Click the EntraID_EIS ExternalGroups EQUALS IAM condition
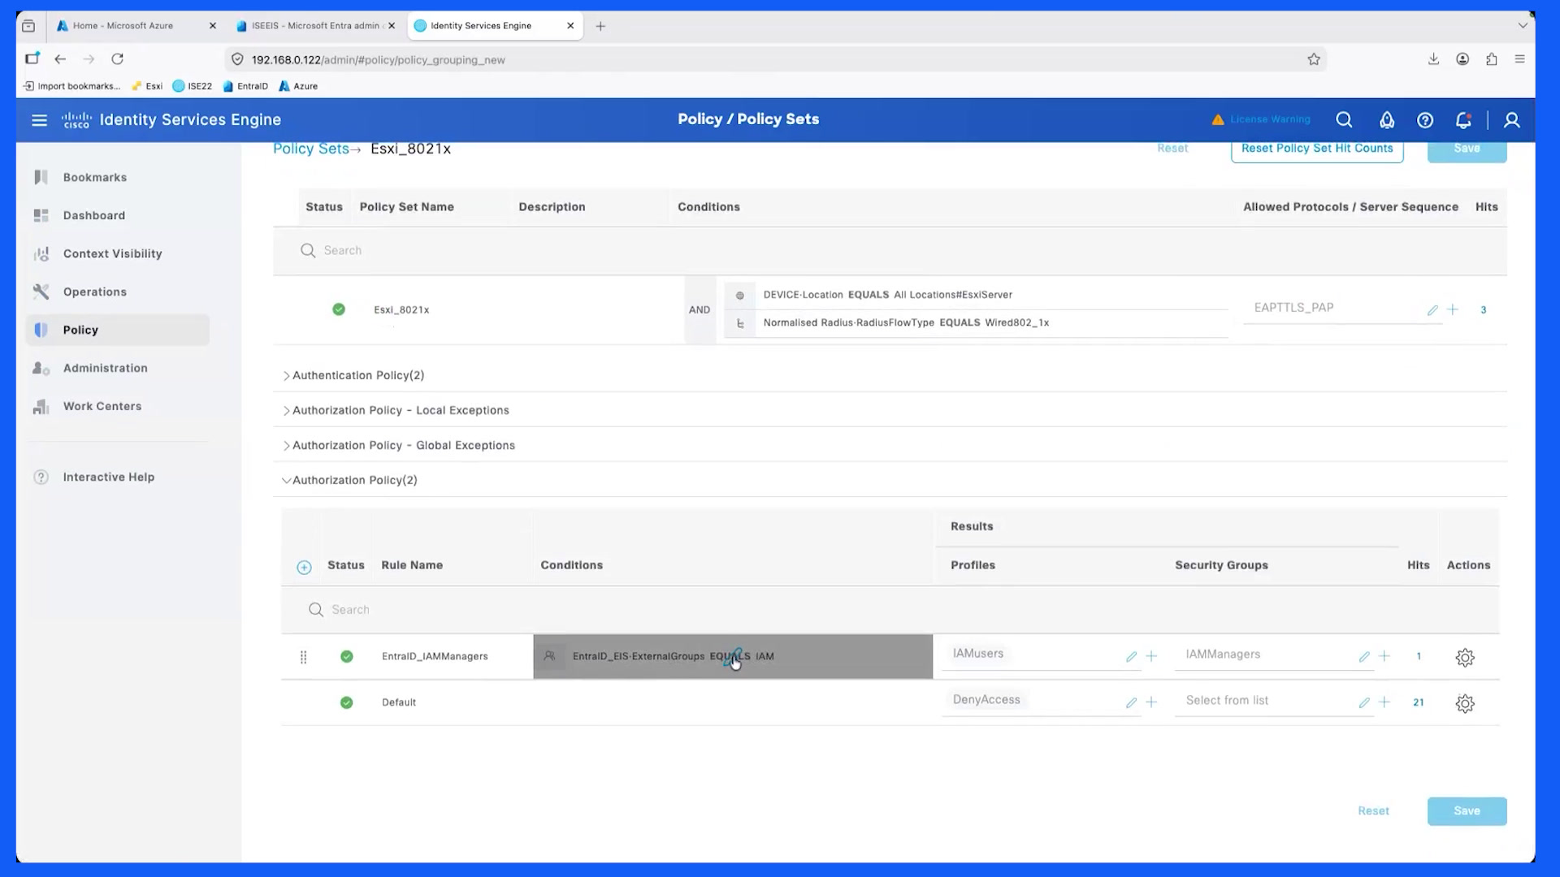 pos(733,656)
